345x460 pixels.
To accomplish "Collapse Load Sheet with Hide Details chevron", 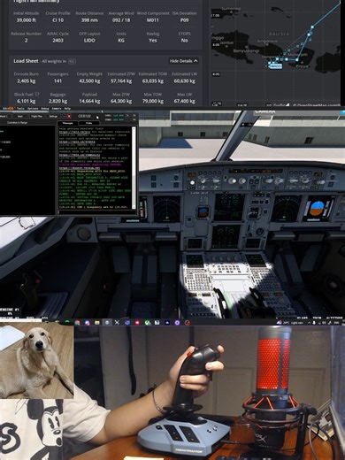I will (x=183, y=61).
